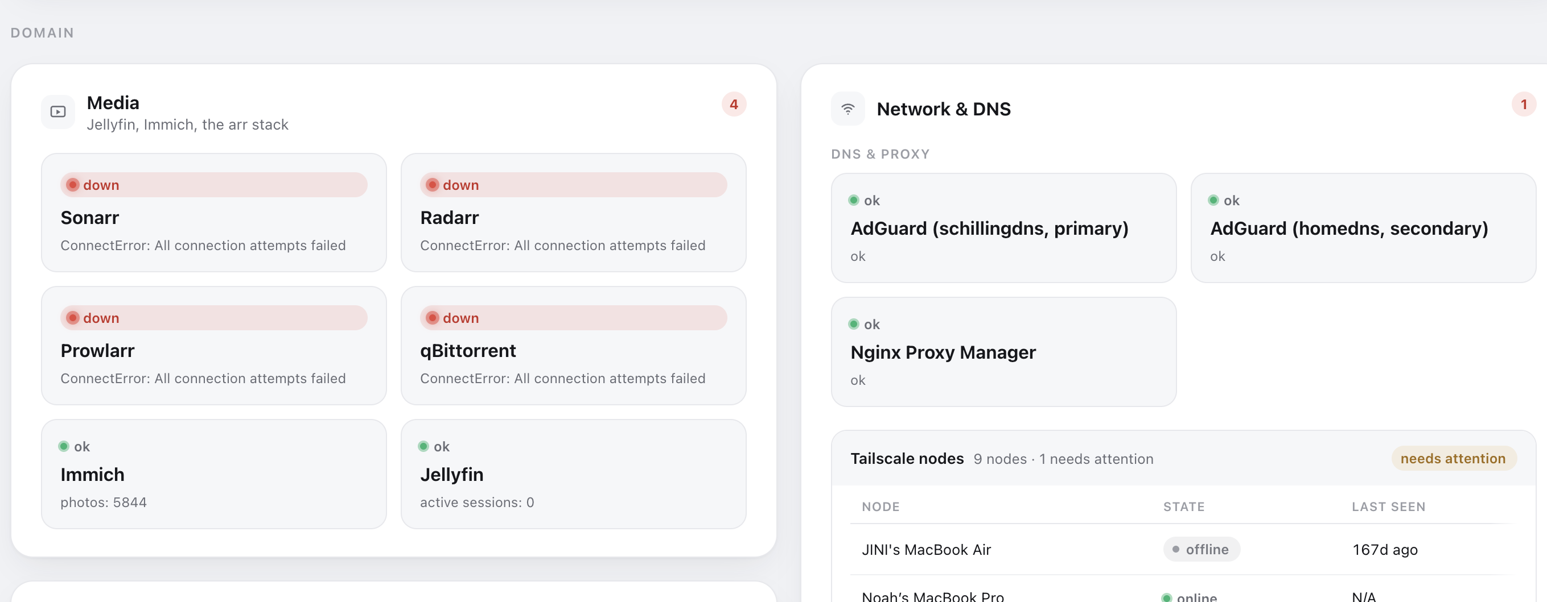Click the Network & DNS wifi icon
Viewport: 1547px width, 602px height.
pyautogui.click(x=847, y=109)
